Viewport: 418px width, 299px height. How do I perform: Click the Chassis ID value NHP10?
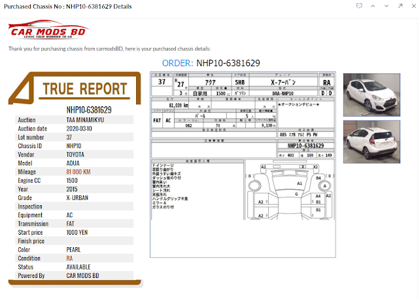click(74, 146)
